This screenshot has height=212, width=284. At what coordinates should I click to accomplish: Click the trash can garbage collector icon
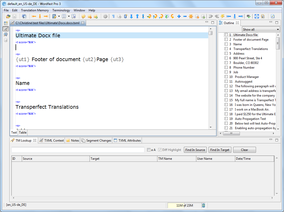coord(204,206)
